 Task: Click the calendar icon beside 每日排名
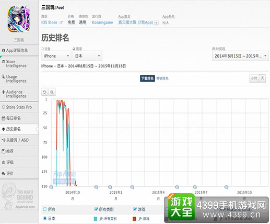tap(3, 118)
